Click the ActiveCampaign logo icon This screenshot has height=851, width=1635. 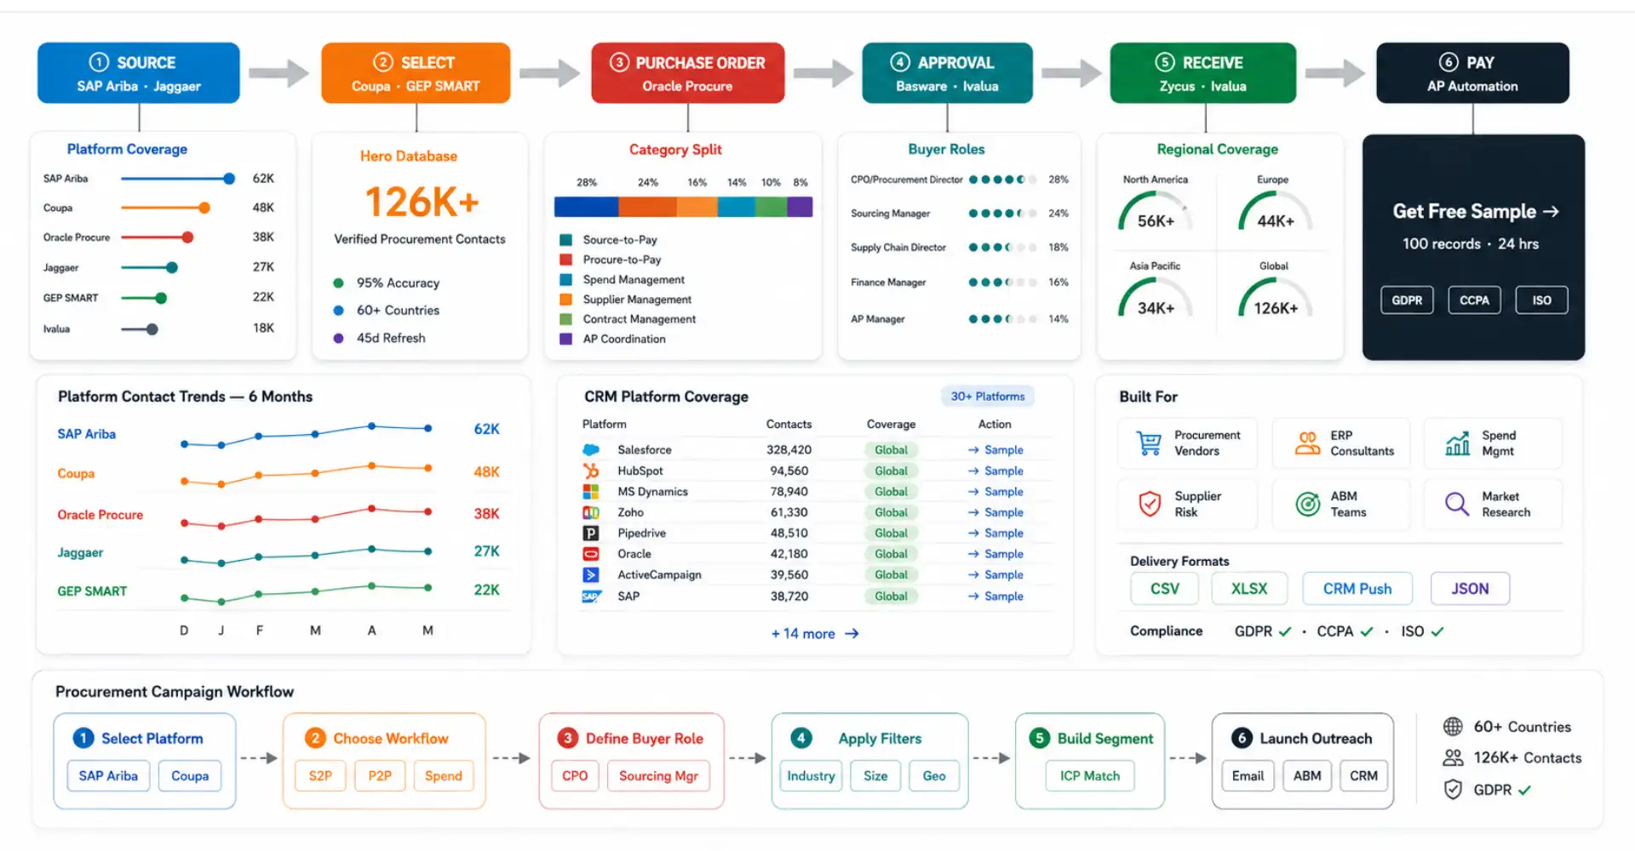click(591, 574)
